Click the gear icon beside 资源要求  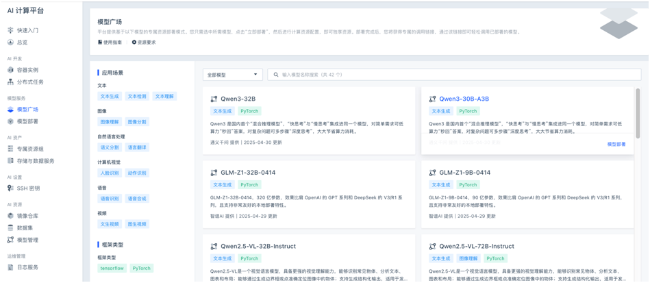134,42
